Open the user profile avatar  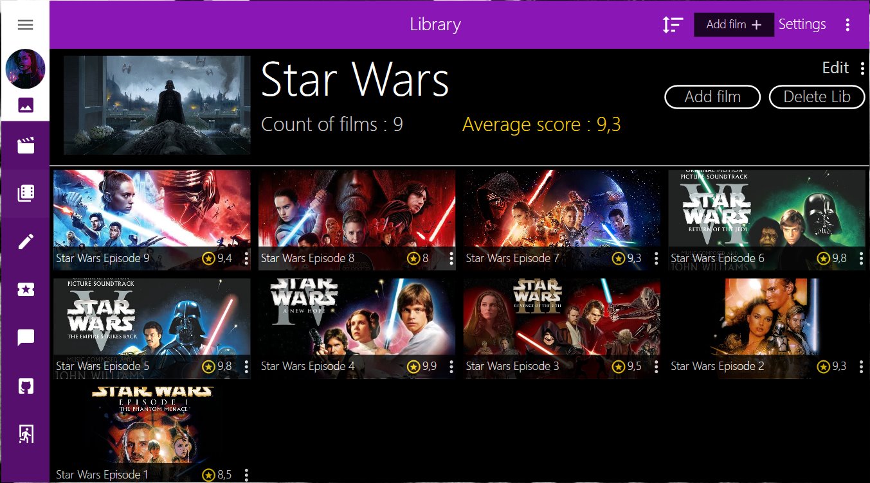[x=25, y=69]
